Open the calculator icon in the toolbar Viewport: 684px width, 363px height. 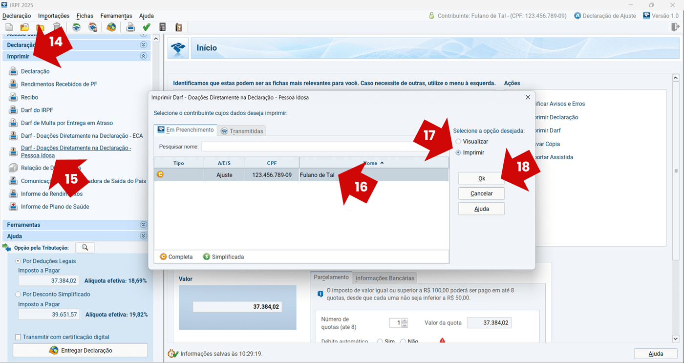(163, 27)
